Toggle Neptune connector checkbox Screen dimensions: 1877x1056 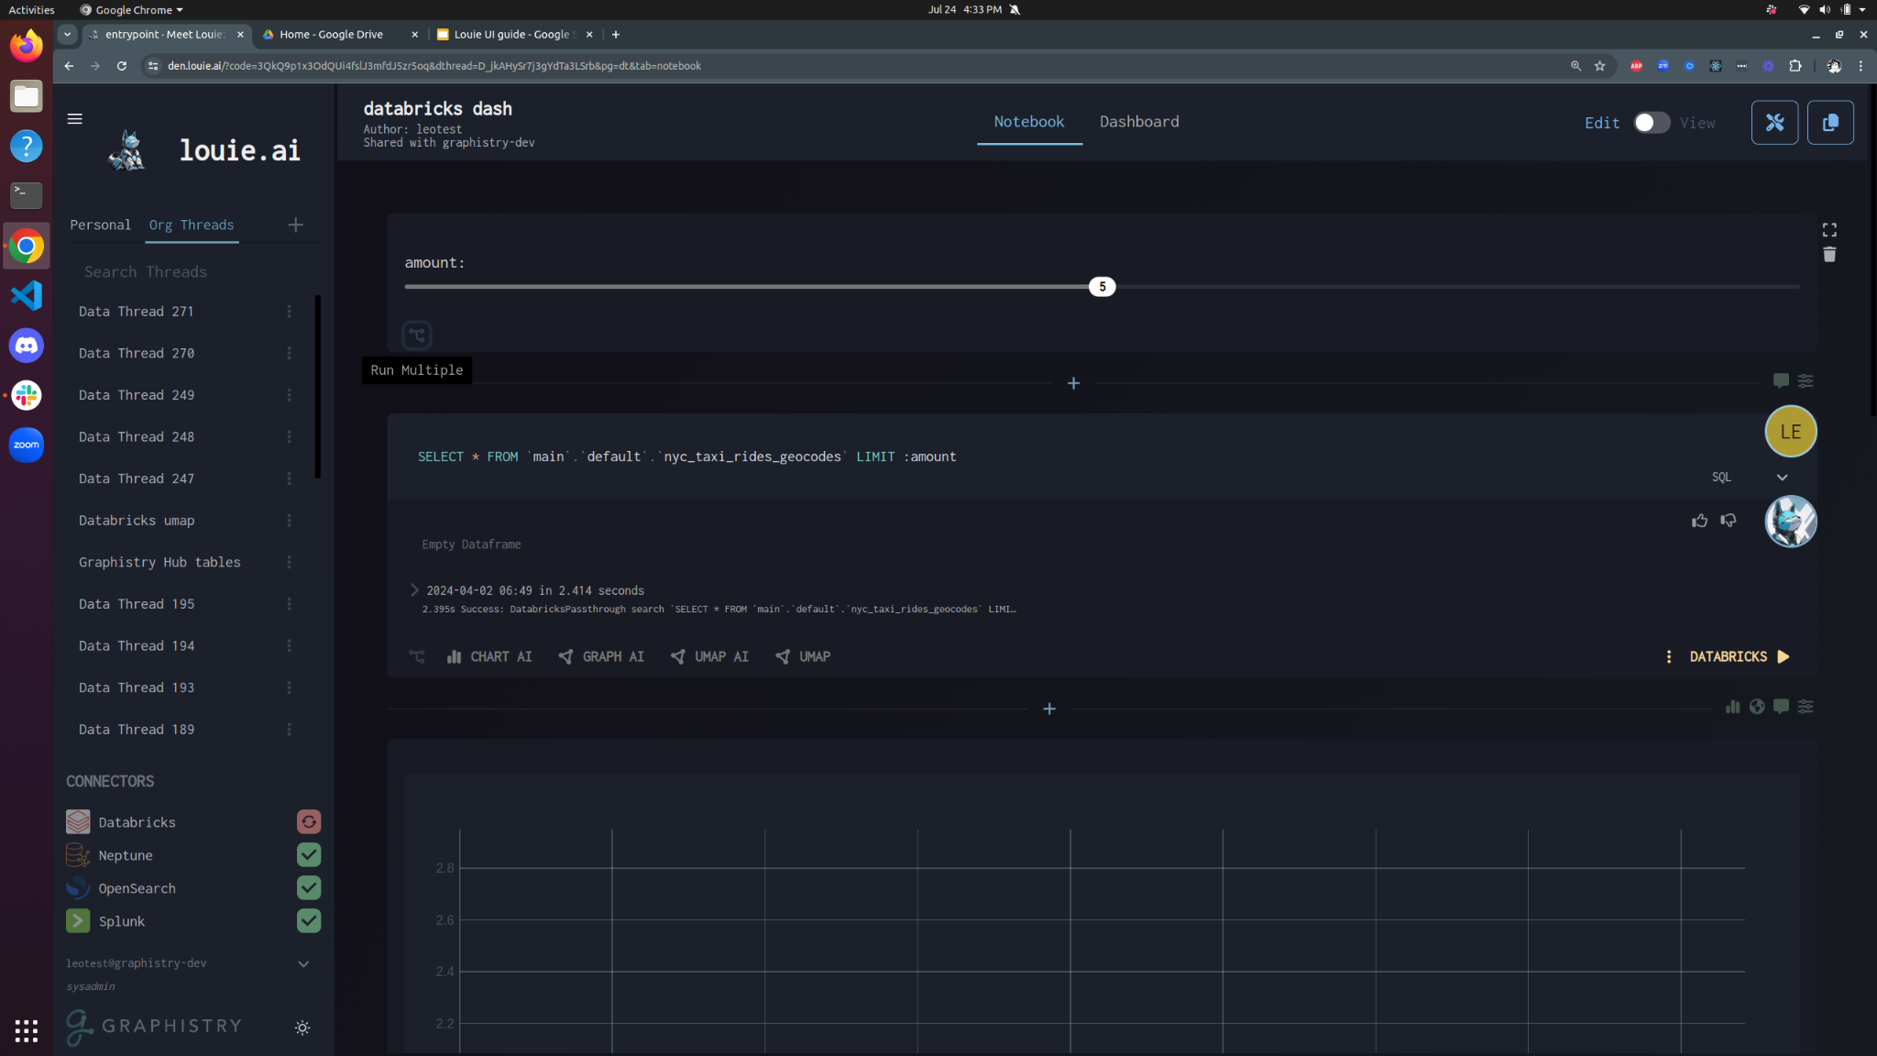309,855
